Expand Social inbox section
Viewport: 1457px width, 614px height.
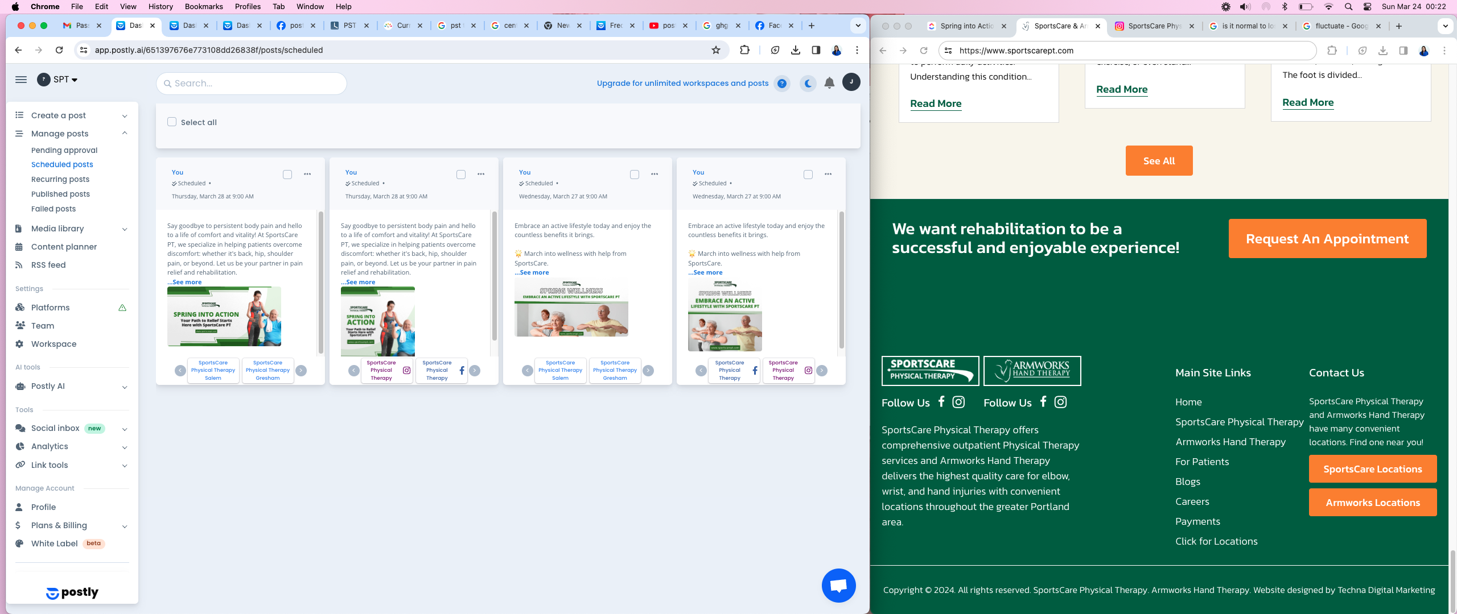(x=71, y=428)
